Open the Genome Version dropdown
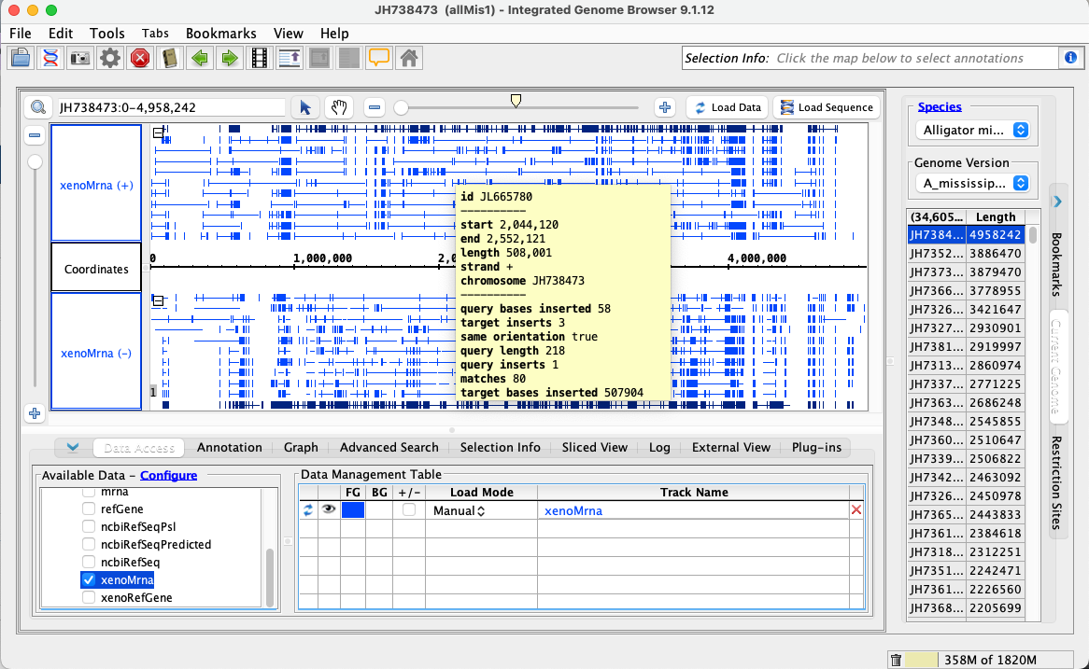Viewport: 1089px width, 669px height. tap(971, 183)
